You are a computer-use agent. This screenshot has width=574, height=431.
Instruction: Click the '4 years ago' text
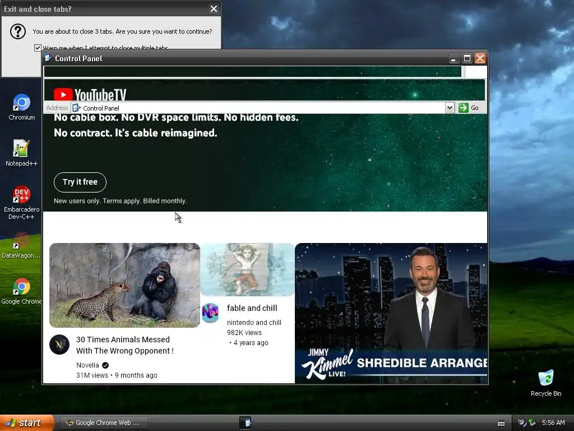pos(251,343)
